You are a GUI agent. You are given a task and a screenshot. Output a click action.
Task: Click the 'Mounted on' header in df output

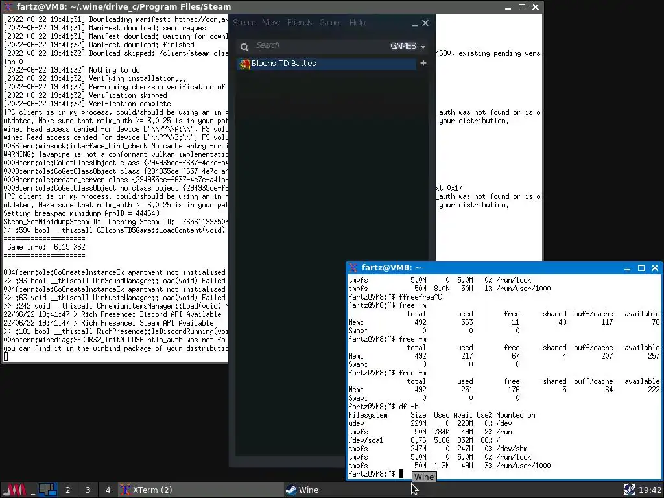point(516,415)
